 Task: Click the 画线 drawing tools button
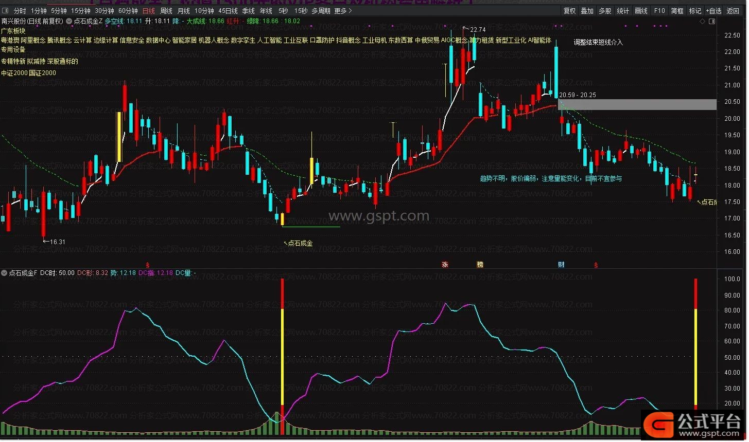pyautogui.click(x=641, y=10)
